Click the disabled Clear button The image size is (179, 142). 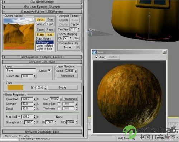coord(75,20)
